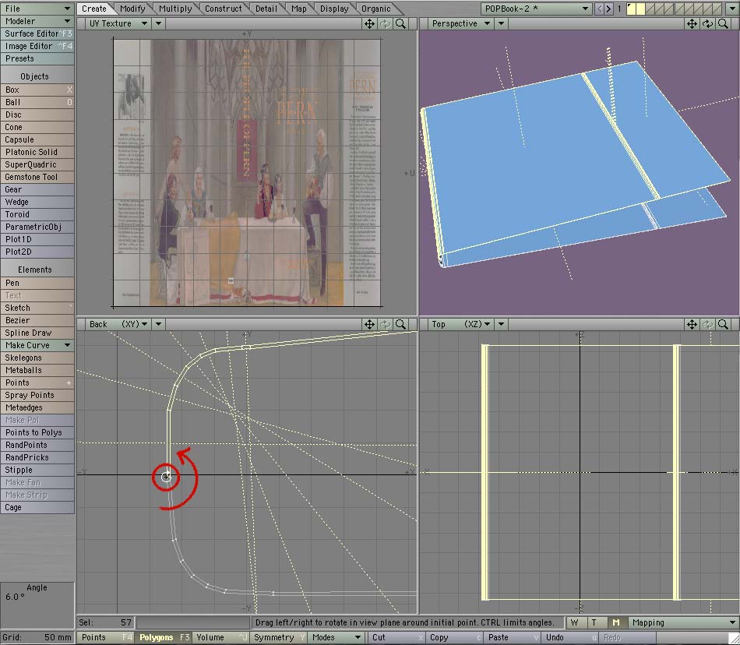Click the Copy button
Viewport: 740px width, 645px height.
pos(453,637)
